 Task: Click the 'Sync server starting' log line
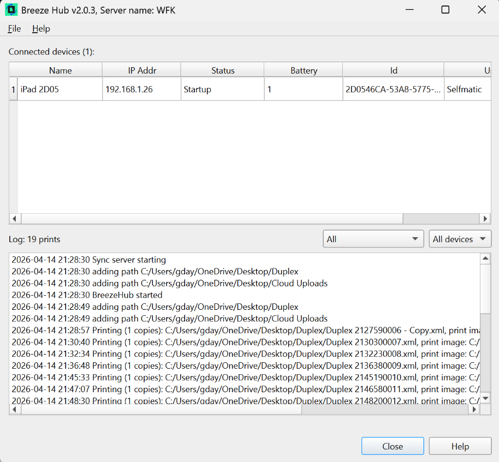(x=89, y=260)
